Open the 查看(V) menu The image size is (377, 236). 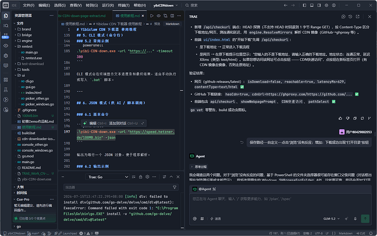[x=76, y=5]
